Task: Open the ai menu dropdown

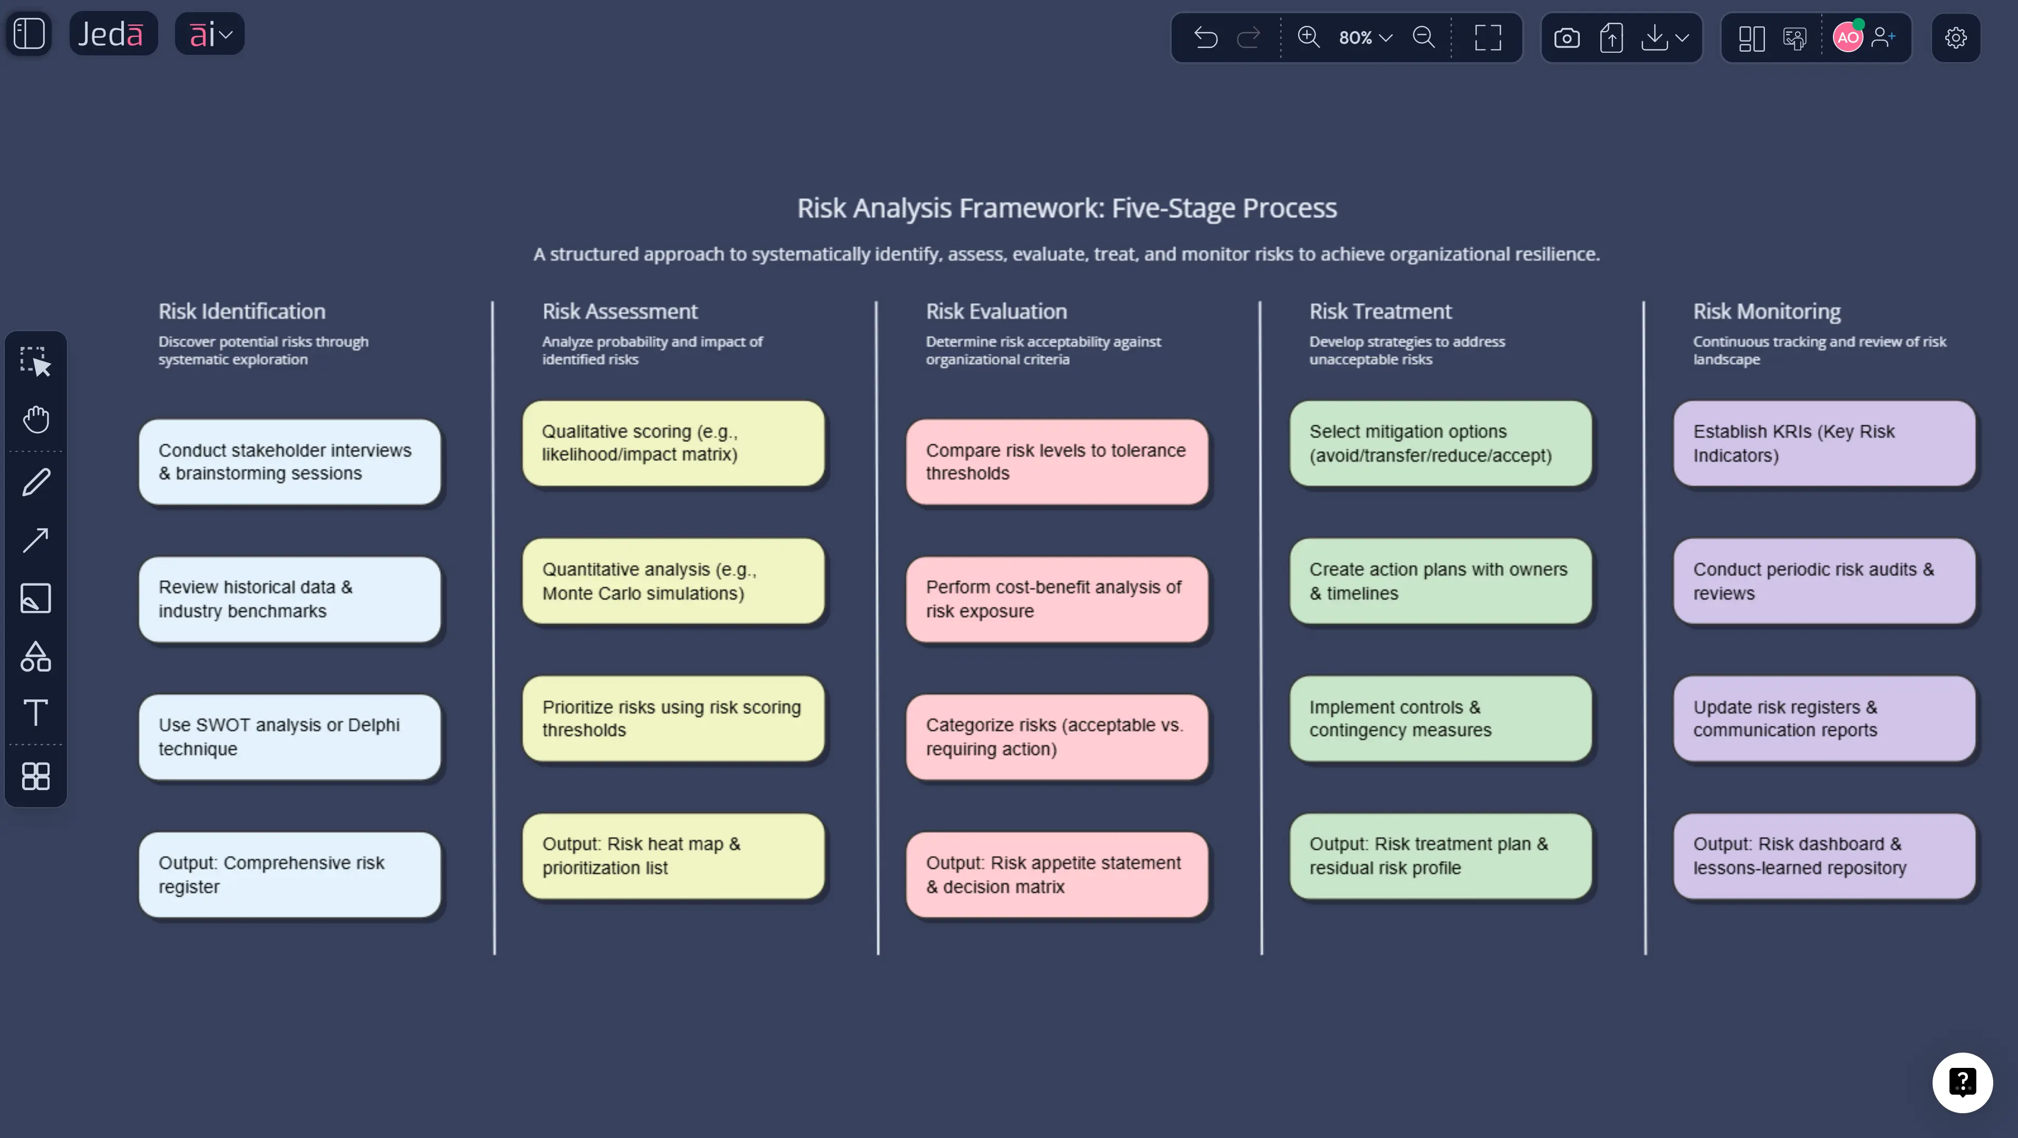Action: point(209,33)
